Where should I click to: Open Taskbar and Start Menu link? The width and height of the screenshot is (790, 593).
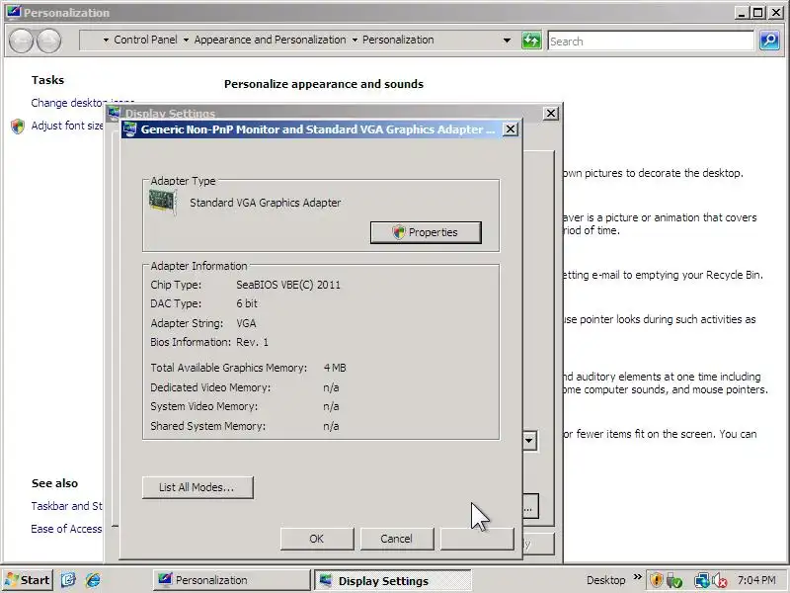point(66,506)
